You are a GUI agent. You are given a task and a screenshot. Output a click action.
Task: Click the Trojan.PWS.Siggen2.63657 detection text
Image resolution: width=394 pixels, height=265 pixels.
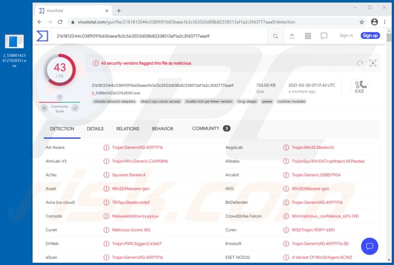coord(137,244)
